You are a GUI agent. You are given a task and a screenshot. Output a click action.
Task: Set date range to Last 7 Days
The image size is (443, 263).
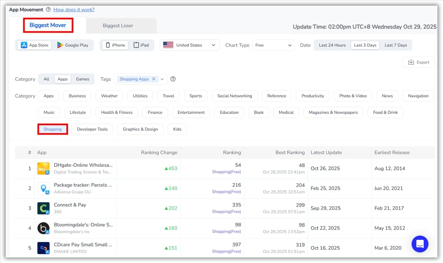396,45
